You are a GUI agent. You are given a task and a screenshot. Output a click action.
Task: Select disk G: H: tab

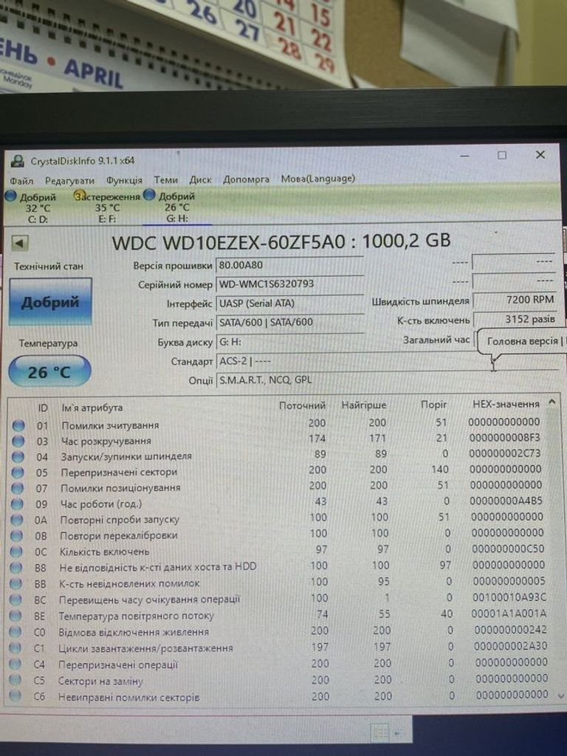click(176, 207)
